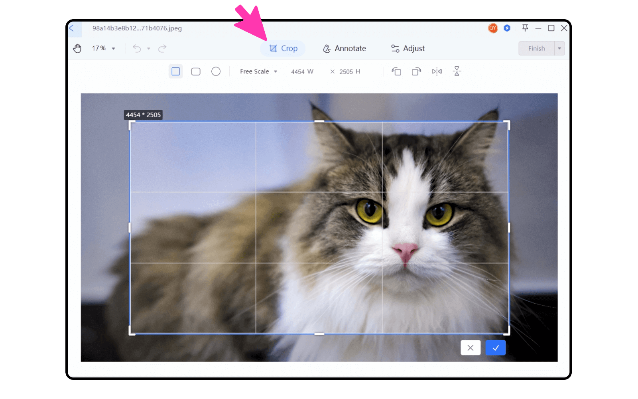Maximize the image editor window
The width and height of the screenshot is (638, 399).
pyautogui.click(x=551, y=28)
